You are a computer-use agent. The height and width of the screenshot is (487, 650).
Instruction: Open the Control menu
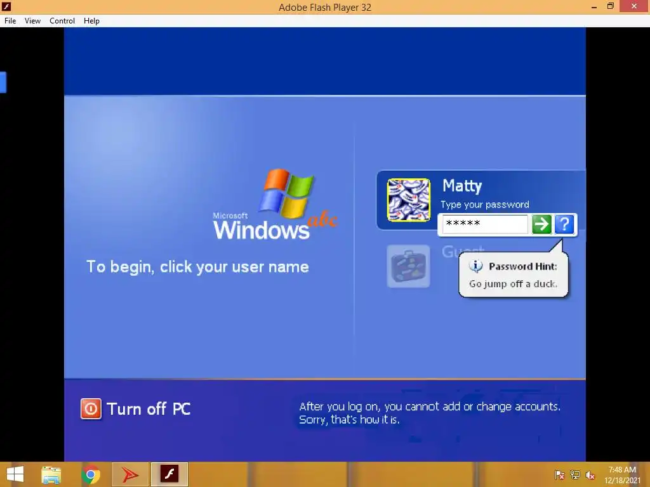pos(62,21)
